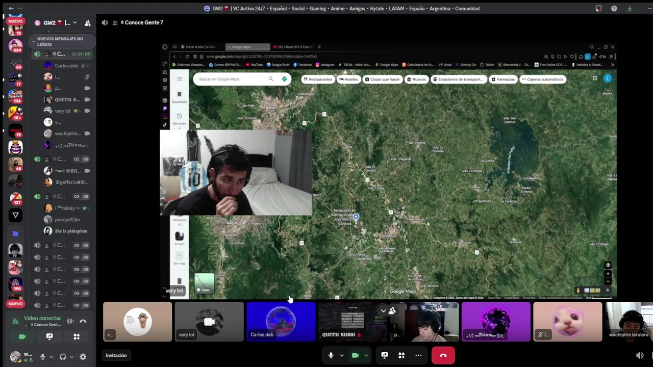
Task: Open headphone output dropdown in user panel
Action: pos(71,357)
